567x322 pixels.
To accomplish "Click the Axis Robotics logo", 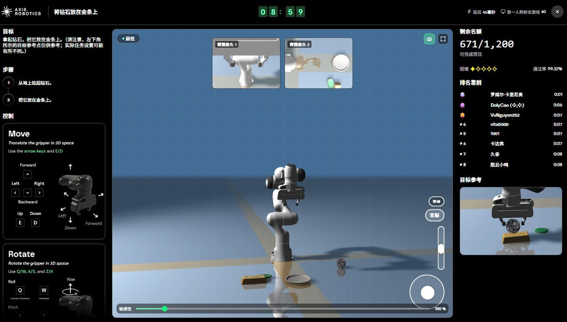I will [x=21, y=11].
